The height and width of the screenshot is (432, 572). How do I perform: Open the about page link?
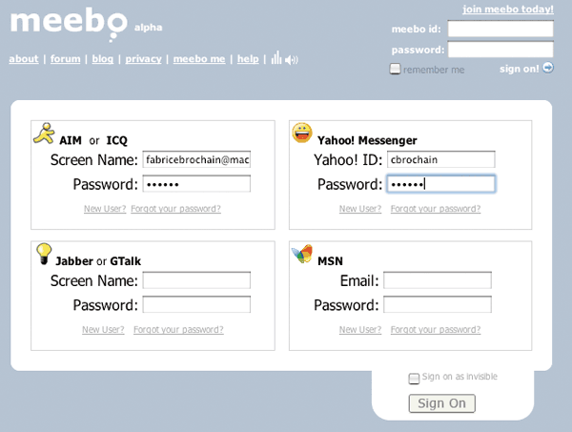coord(24,59)
